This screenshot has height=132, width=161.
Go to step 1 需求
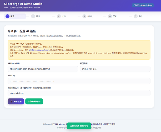[x=36, y=16]
